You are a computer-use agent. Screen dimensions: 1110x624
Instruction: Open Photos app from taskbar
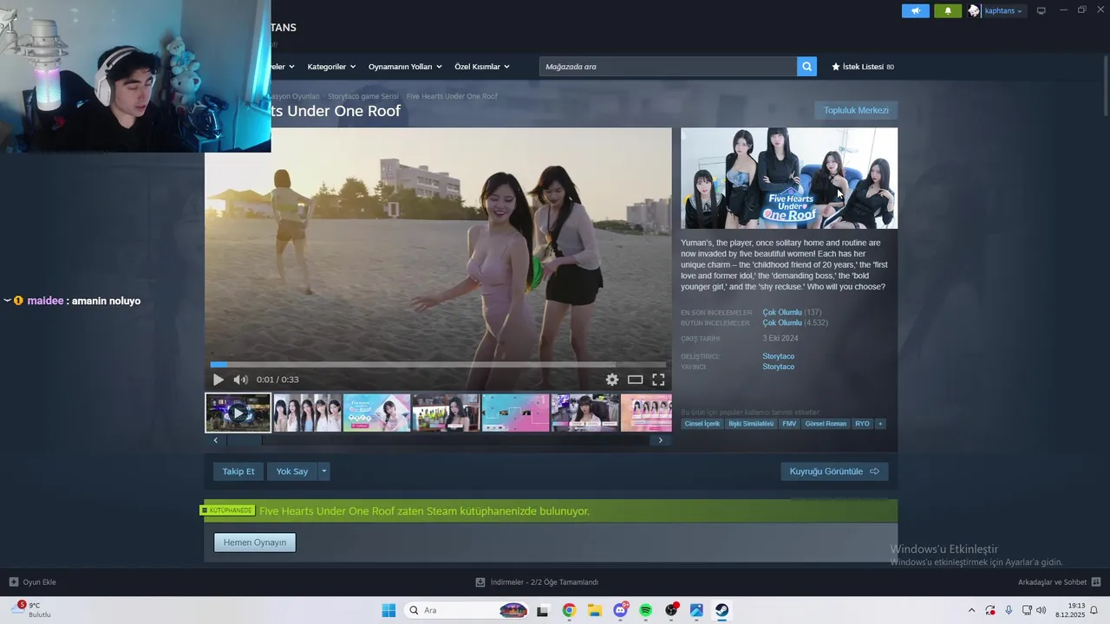[696, 610]
